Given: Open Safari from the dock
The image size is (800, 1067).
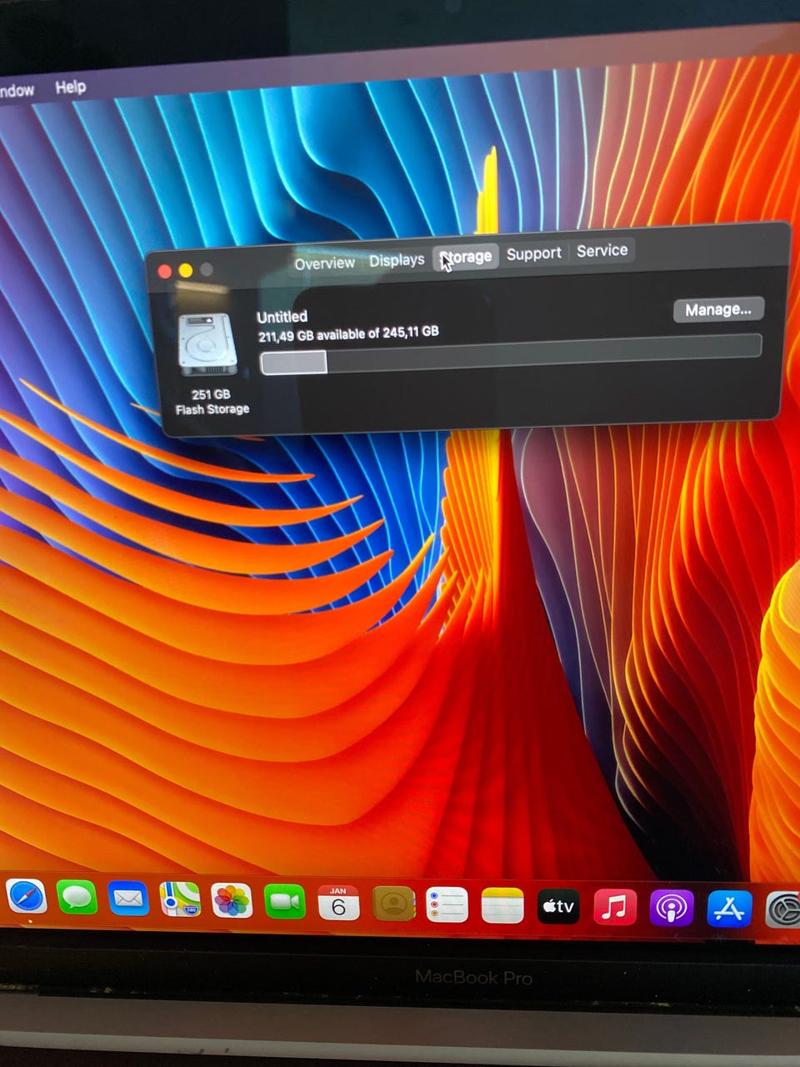Looking at the screenshot, I should click(x=26, y=897).
